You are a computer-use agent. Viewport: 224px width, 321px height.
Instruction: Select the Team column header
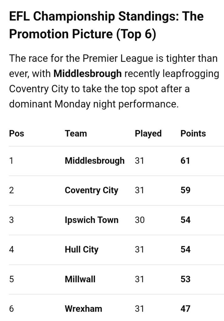pos(76,134)
